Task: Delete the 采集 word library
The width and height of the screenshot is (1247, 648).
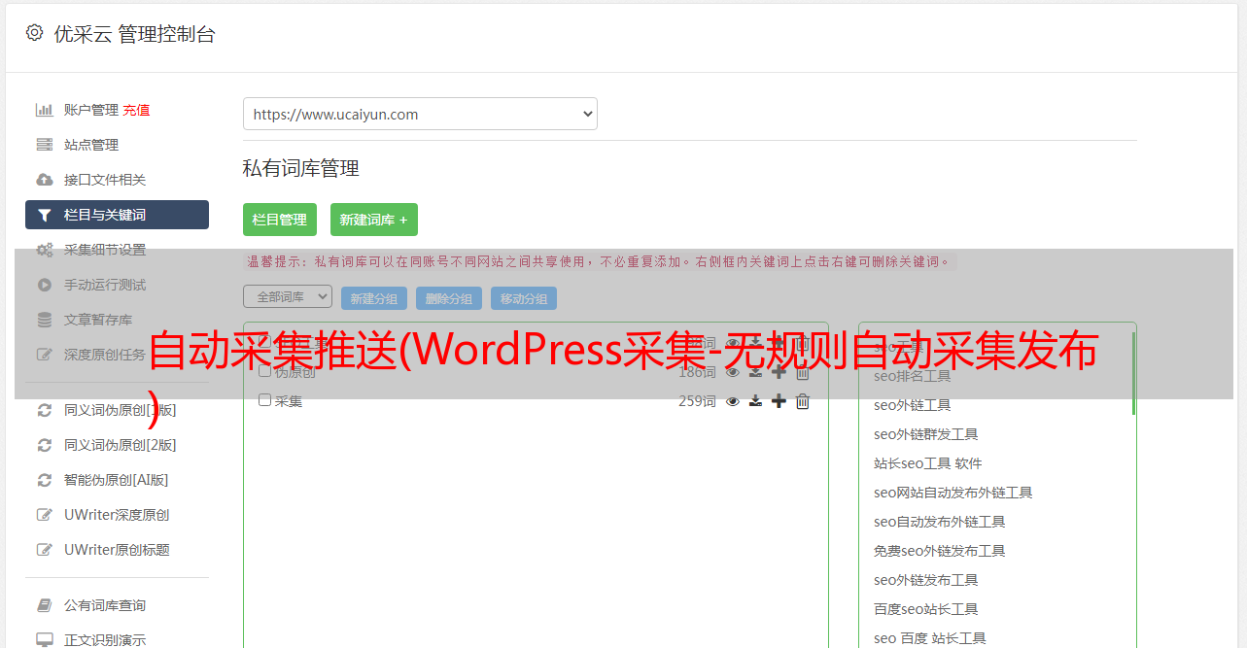Action: 803,401
